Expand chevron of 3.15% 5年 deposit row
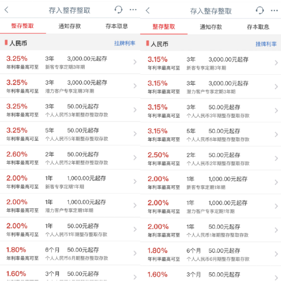Screen dimensions: 281x281 [276, 135]
